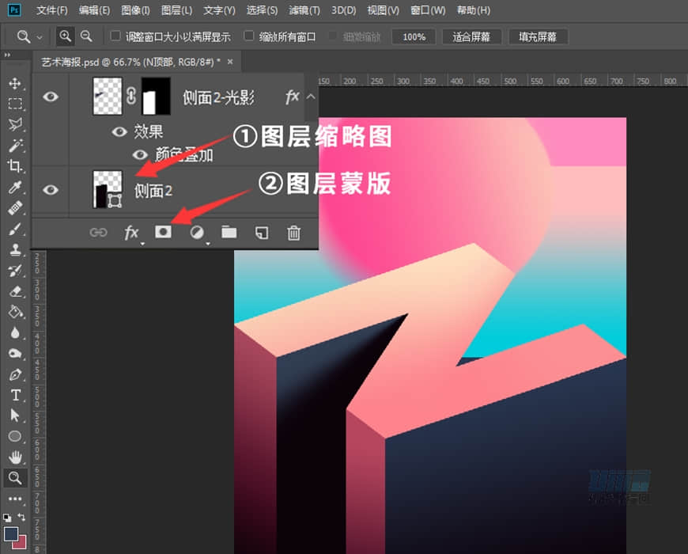Viewport: 688px width, 554px height.
Task: Expand the toolbar double-arrow toggle
Action: point(6,55)
